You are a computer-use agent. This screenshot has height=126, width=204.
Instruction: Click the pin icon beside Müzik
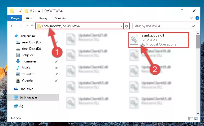coord(56,68)
